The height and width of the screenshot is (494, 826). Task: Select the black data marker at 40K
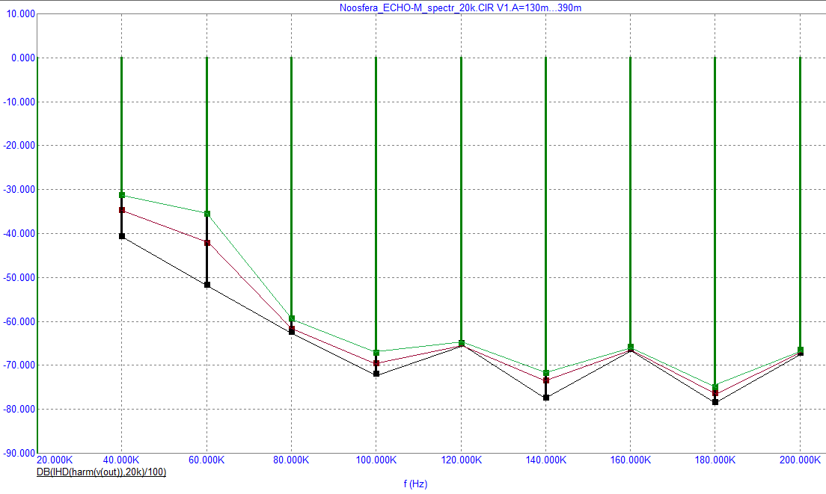coord(122,236)
